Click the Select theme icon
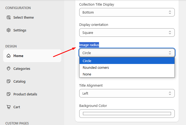 click(9, 17)
